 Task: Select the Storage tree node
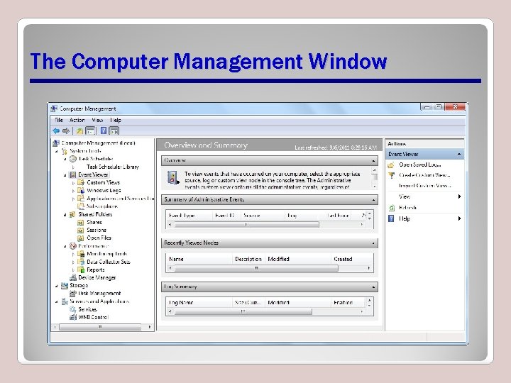pyautogui.click(x=79, y=286)
